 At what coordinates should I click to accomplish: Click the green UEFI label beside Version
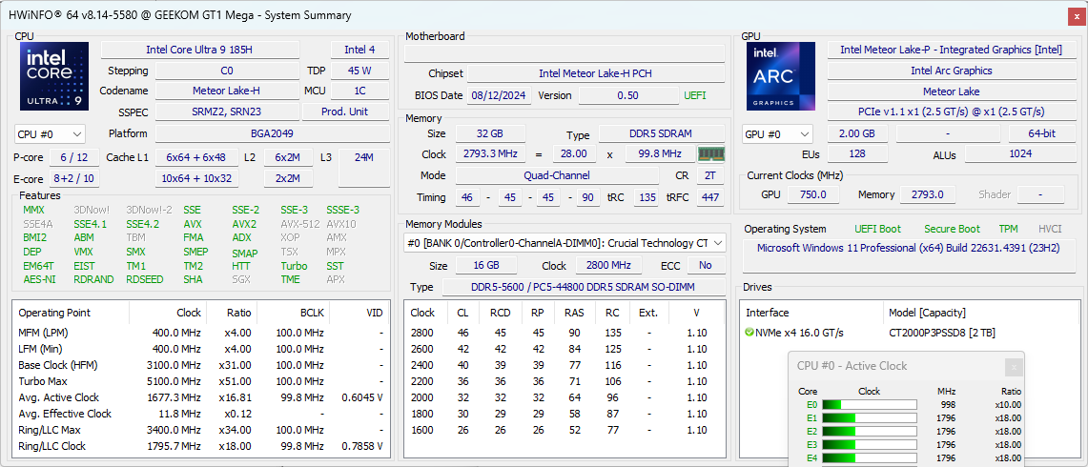point(694,95)
